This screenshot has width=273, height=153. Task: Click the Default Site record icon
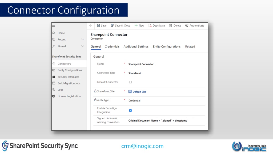coord(130,92)
